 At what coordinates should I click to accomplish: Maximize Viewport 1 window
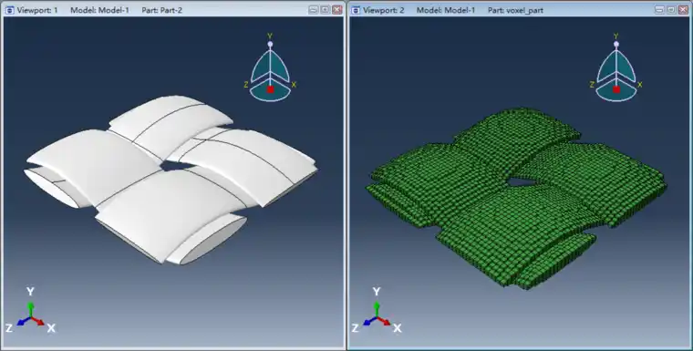tap(325, 10)
